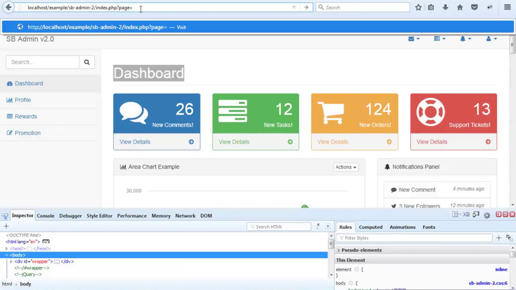Click the SB Admin v2.0 brand link

[x=30, y=39]
